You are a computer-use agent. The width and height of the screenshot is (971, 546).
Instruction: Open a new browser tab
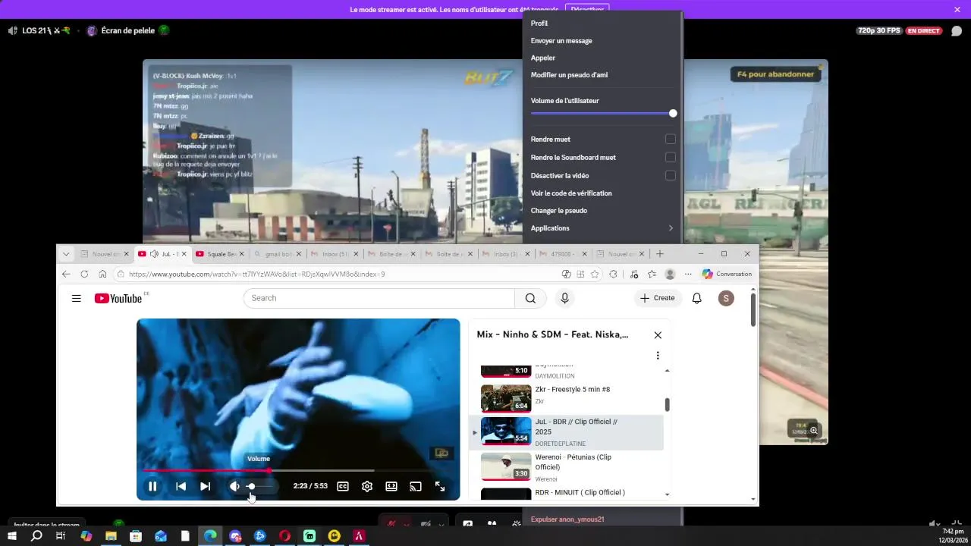(x=660, y=254)
